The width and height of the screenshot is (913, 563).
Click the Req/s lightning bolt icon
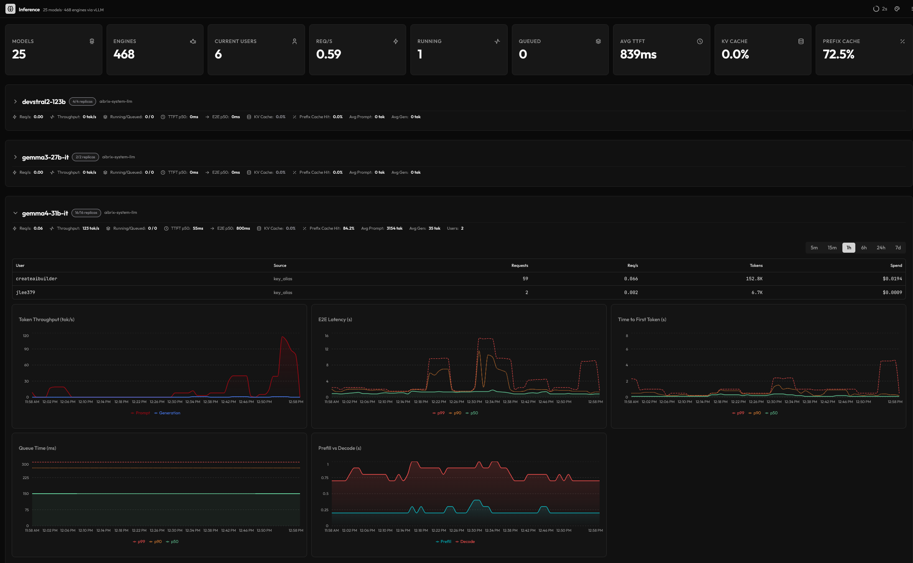point(396,41)
